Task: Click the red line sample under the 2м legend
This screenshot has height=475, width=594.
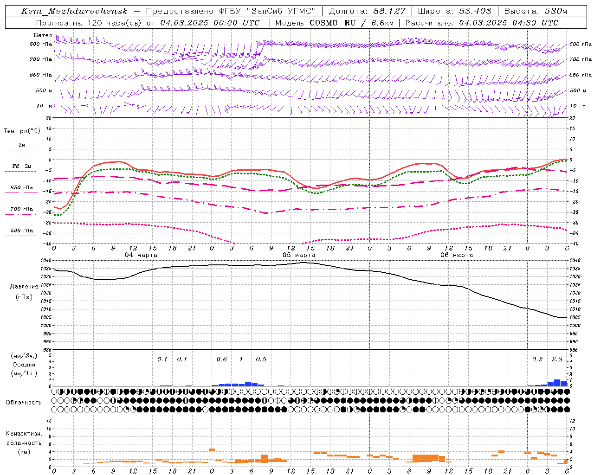Action: click(21, 150)
